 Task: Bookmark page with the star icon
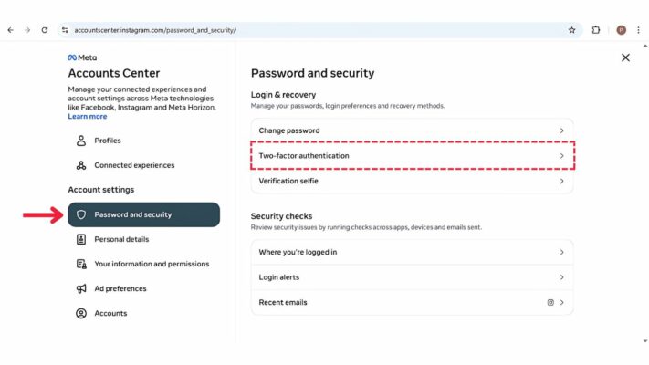572,30
